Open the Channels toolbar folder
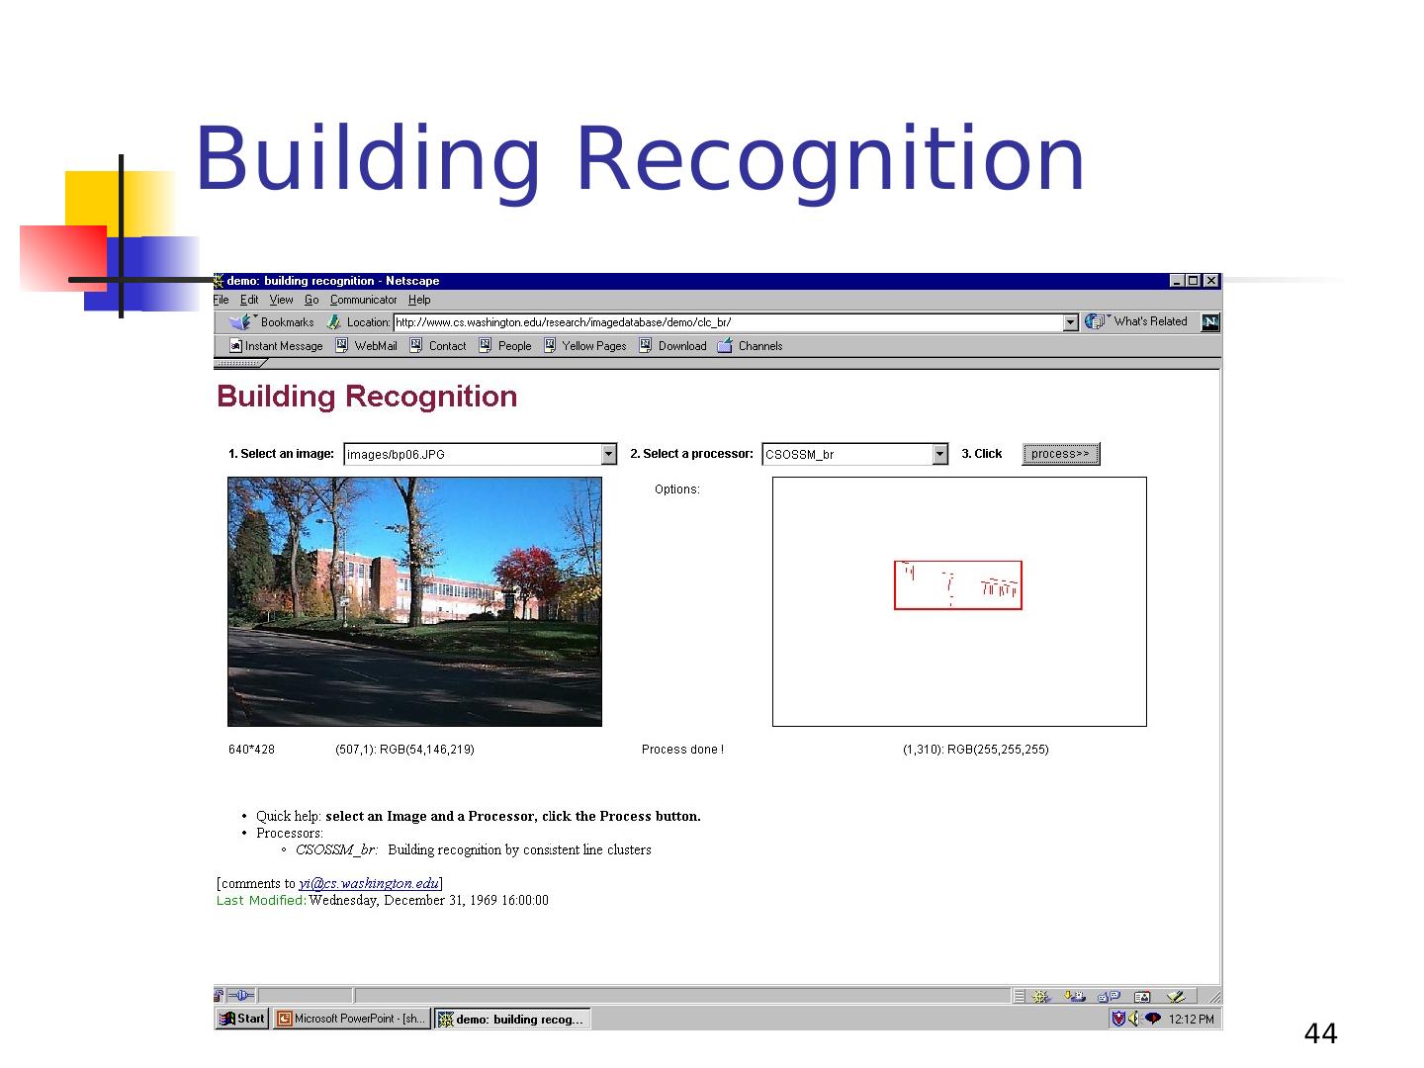Viewport: 1424px width, 1068px height. pyautogui.click(x=750, y=346)
